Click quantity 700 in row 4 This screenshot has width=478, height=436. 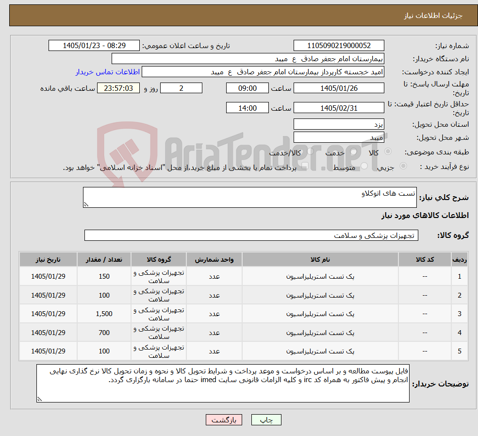104,333
